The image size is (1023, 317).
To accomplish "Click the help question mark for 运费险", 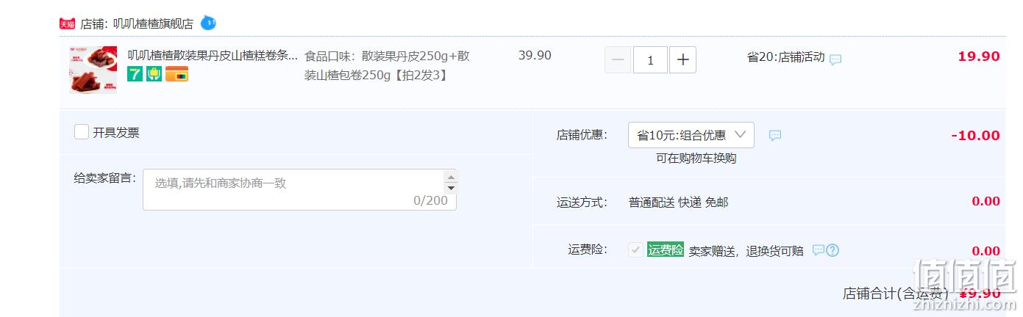I will 833,250.
